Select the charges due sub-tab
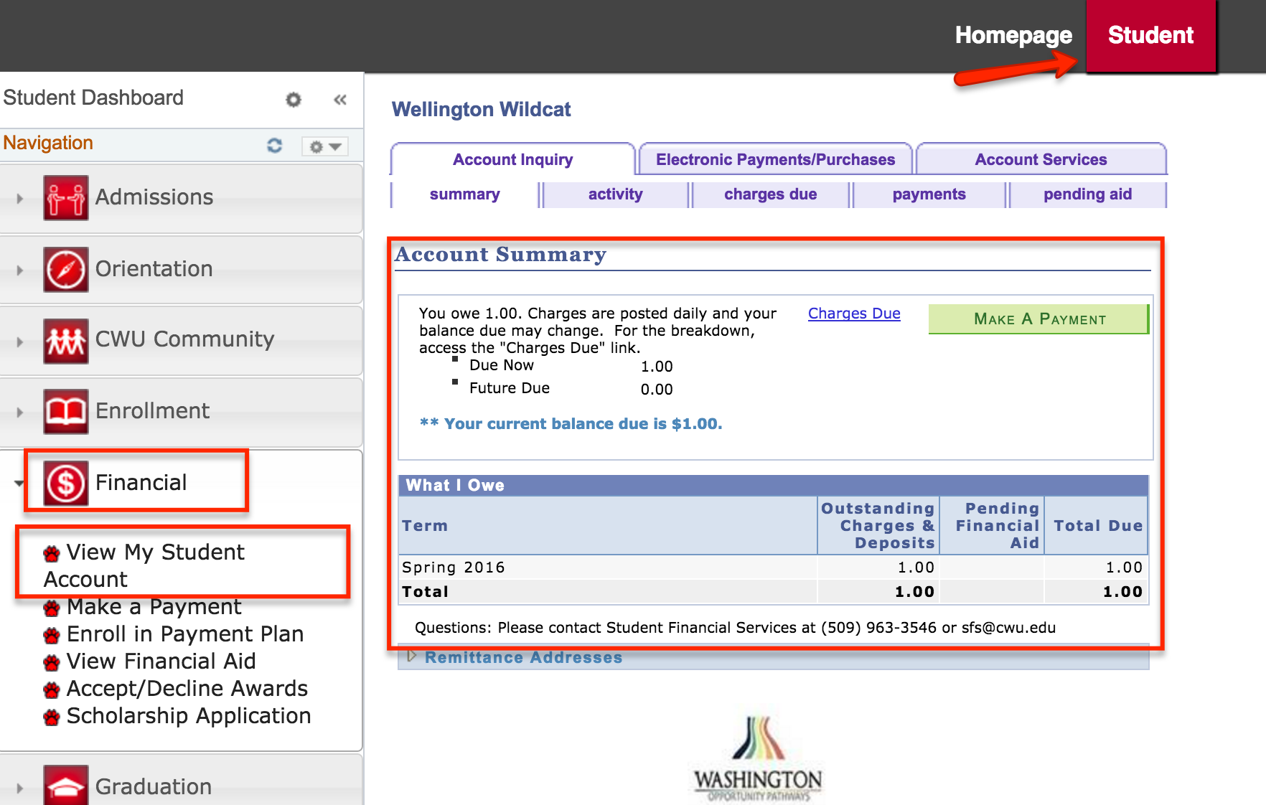The image size is (1266, 805). pos(770,194)
